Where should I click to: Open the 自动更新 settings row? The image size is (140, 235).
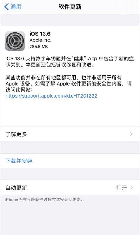coord(70,187)
